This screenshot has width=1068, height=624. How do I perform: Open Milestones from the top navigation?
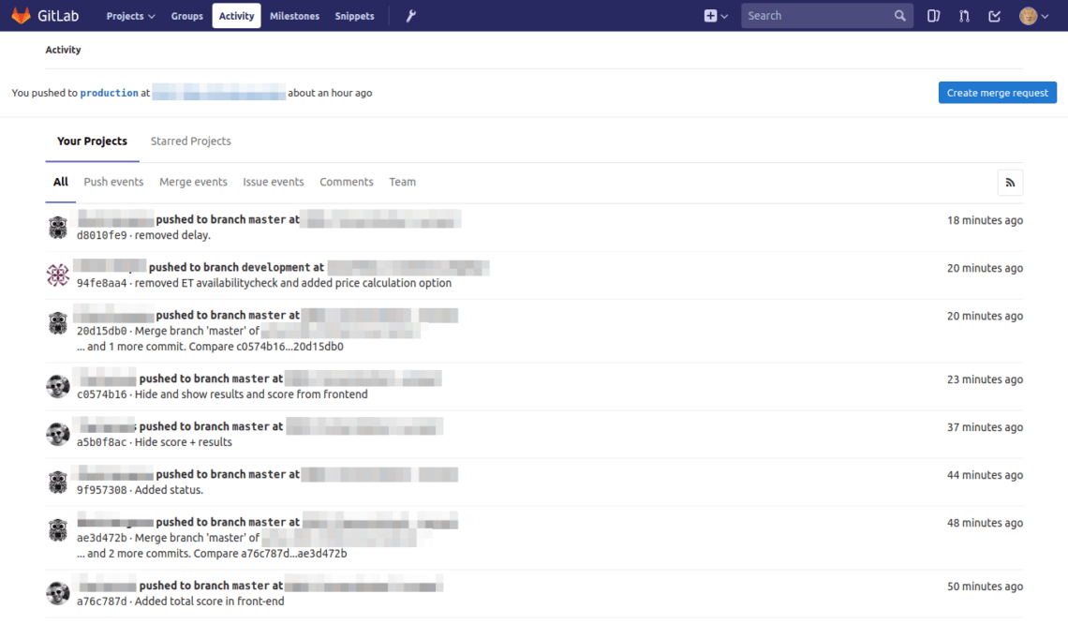[294, 16]
